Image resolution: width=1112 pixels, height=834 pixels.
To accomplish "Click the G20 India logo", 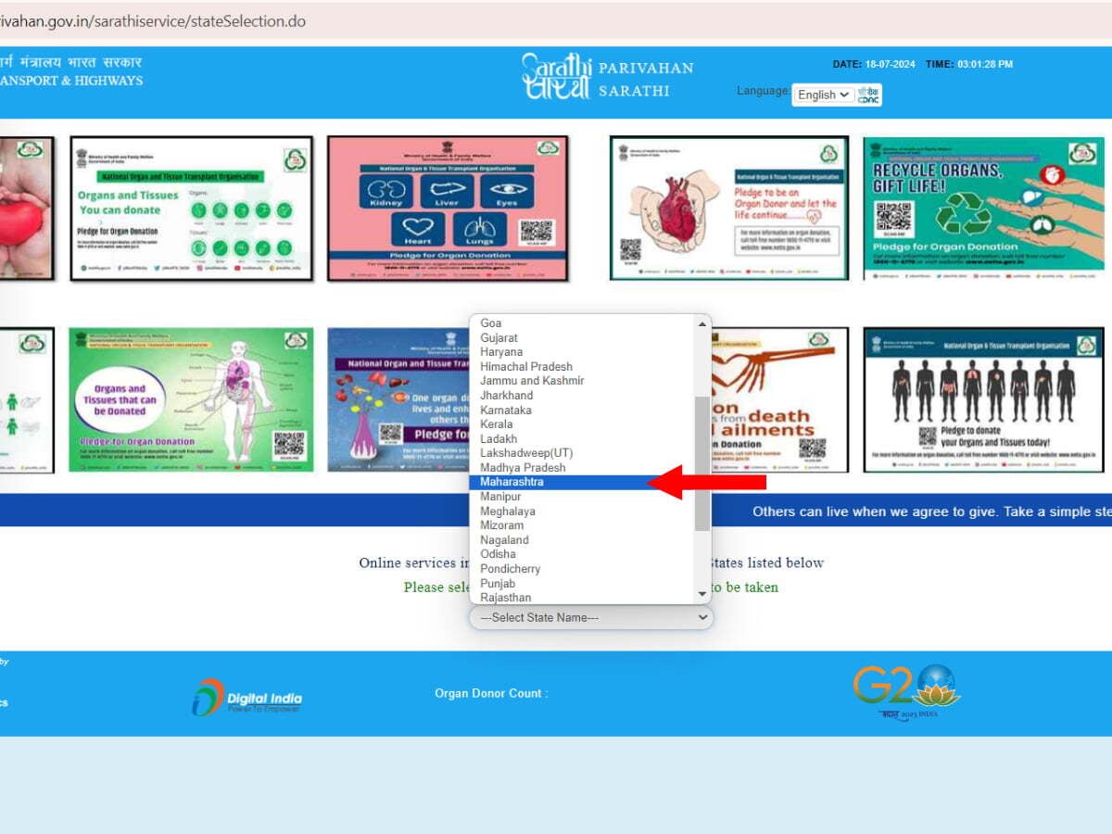I will pyautogui.click(x=905, y=692).
